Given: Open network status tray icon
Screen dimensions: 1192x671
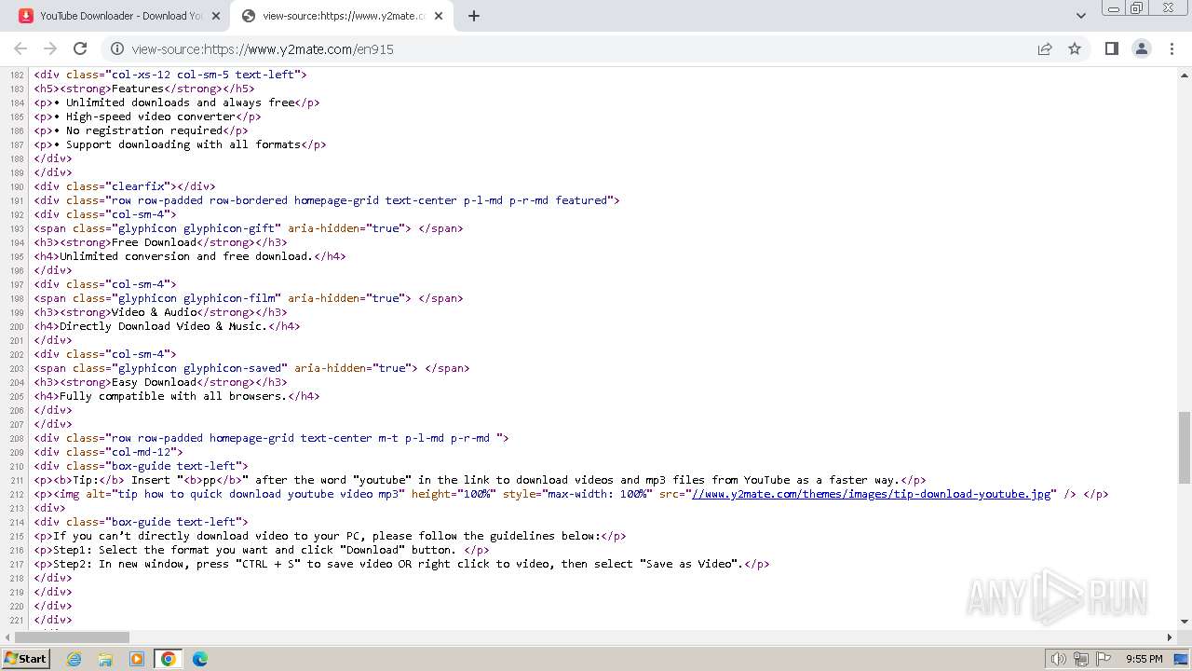Looking at the screenshot, I should point(1080,659).
